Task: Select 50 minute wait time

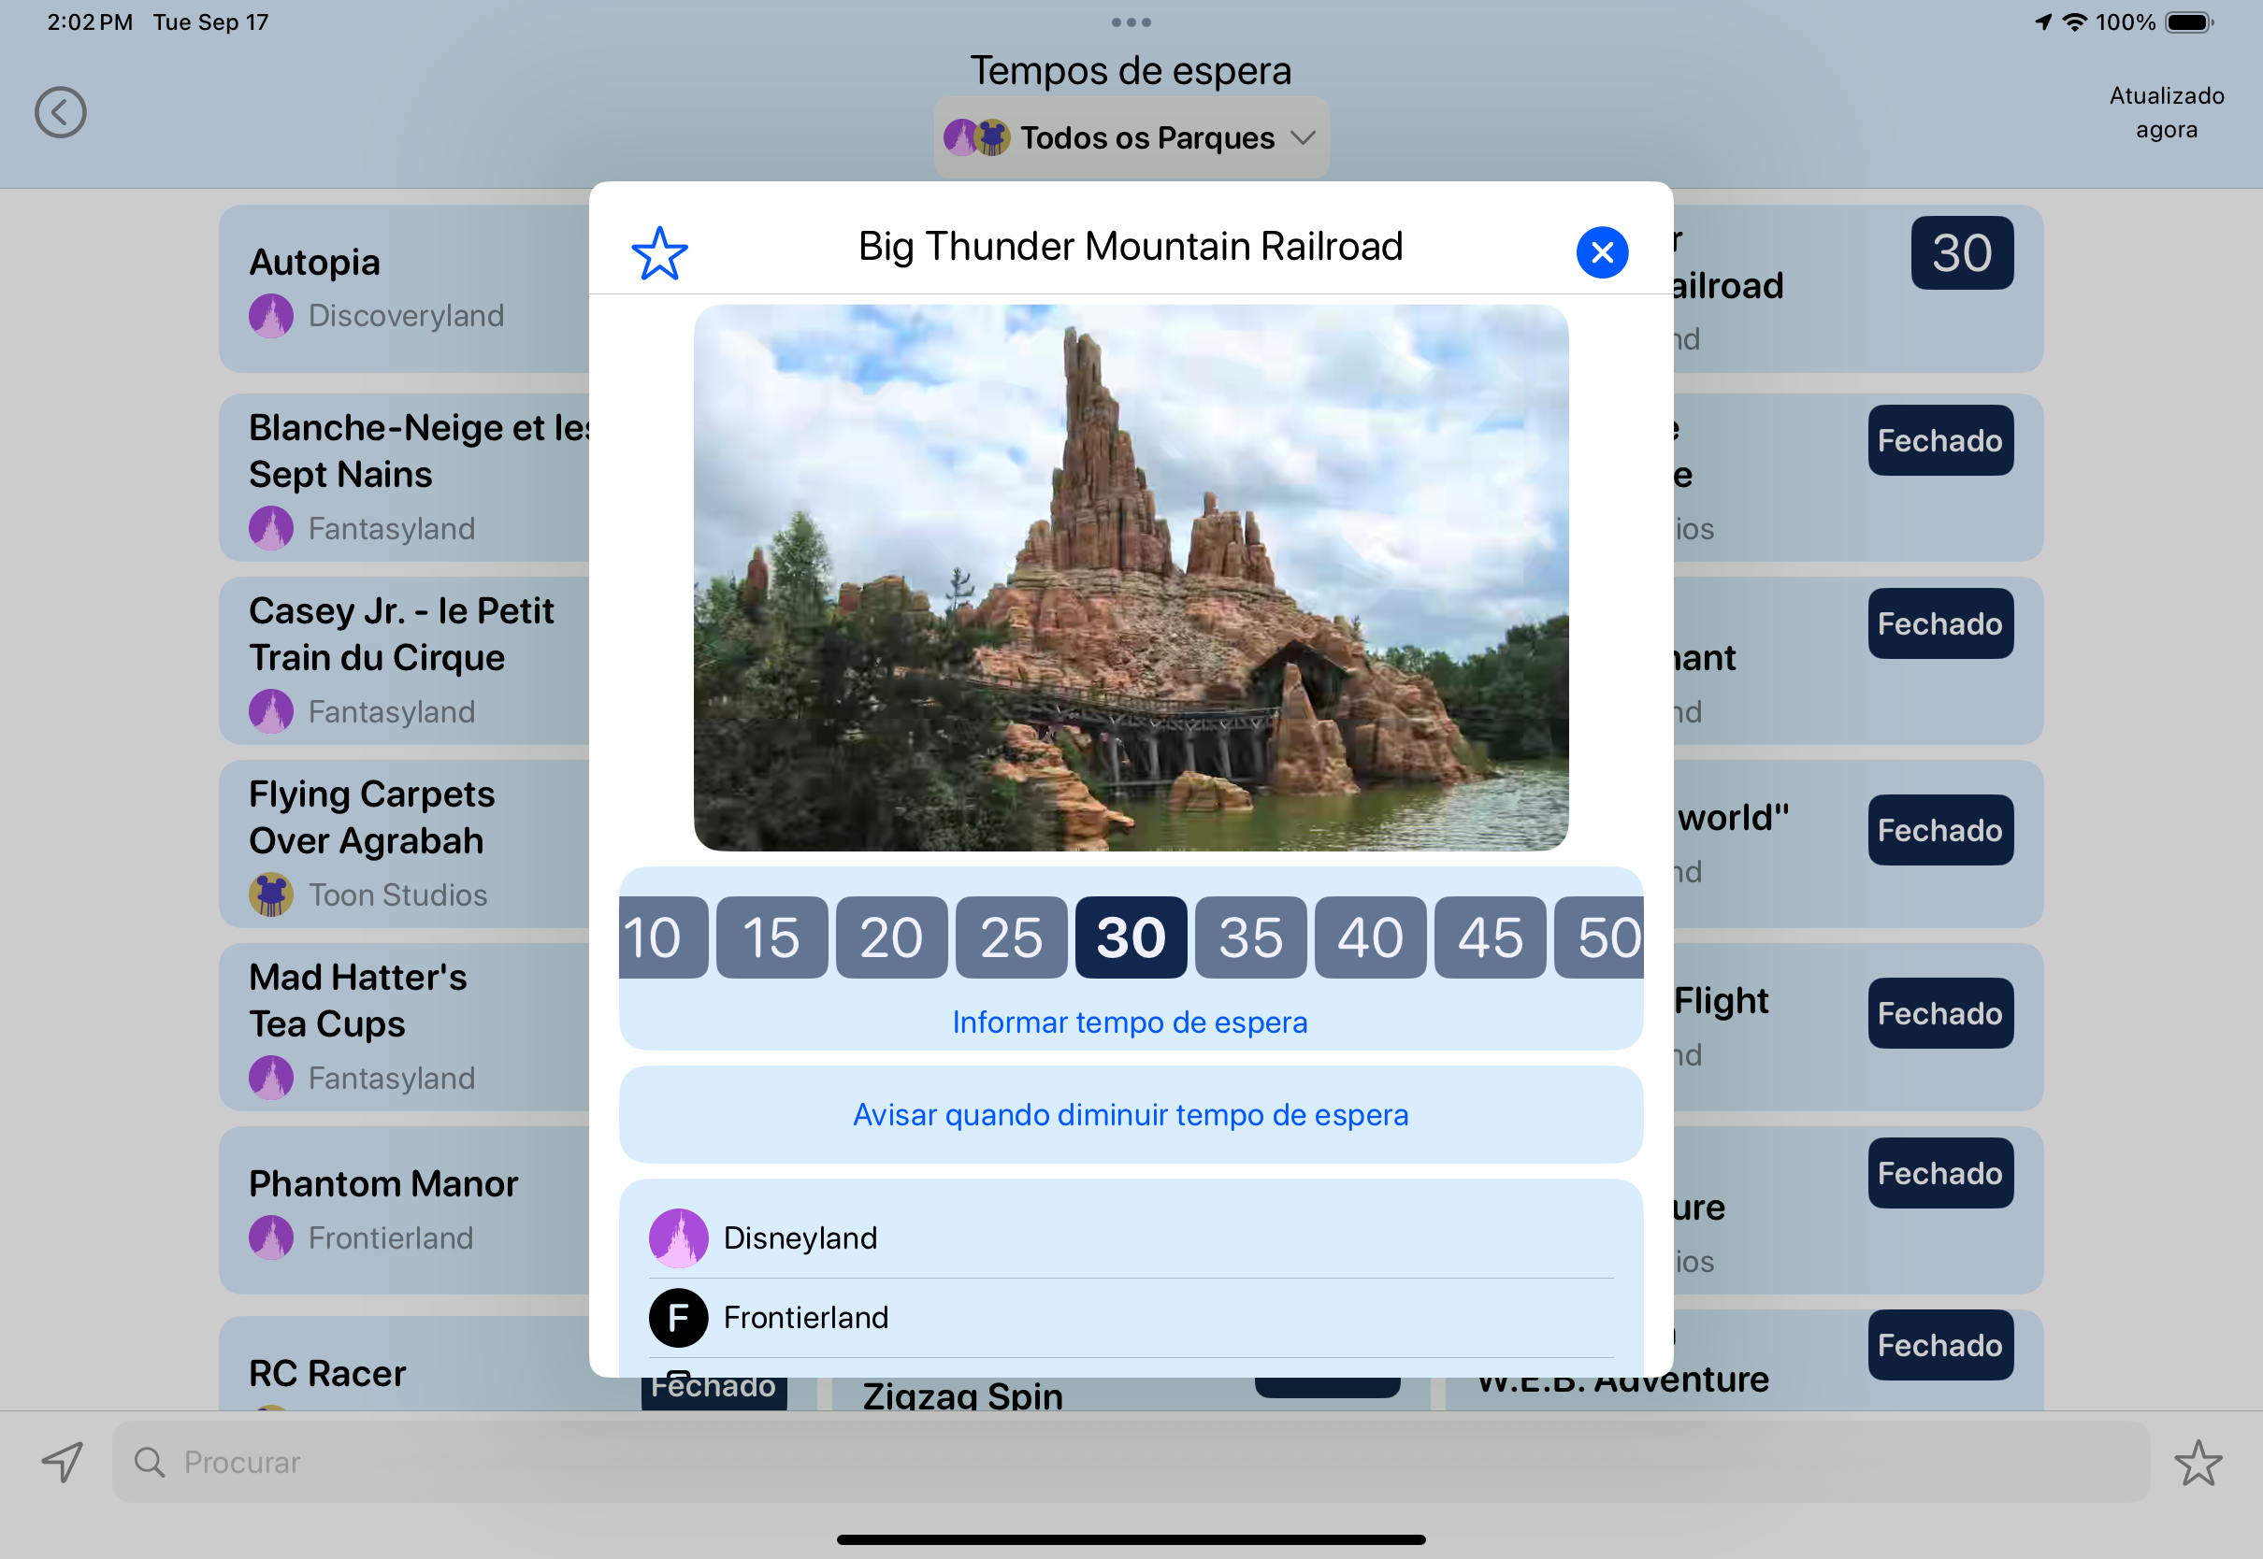Action: 1600,937
